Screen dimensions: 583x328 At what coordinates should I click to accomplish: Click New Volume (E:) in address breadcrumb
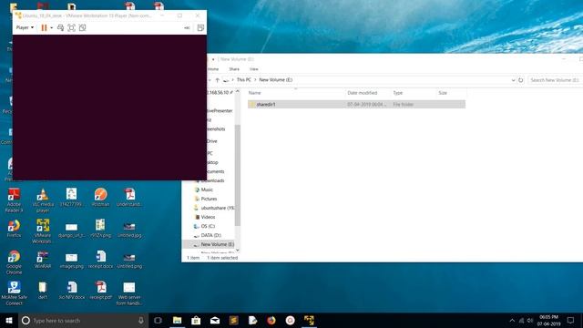276,80
